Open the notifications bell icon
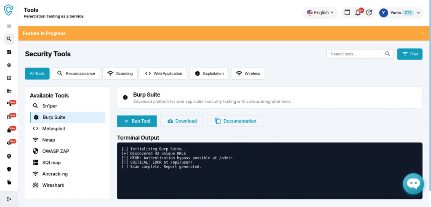 pos(358,13)
